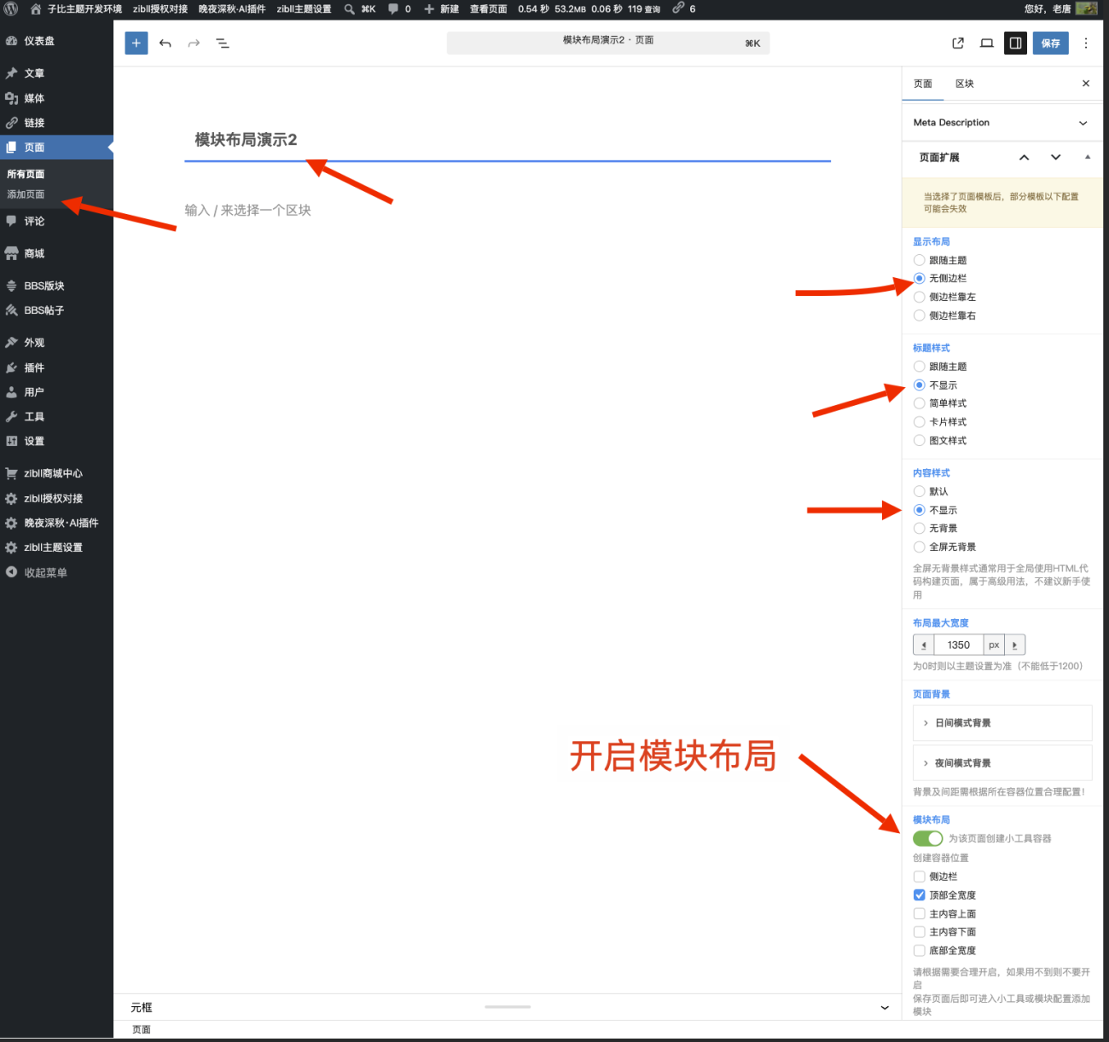
Task: Check the 侧边栏 container position box
Action: tap(920, 877)
